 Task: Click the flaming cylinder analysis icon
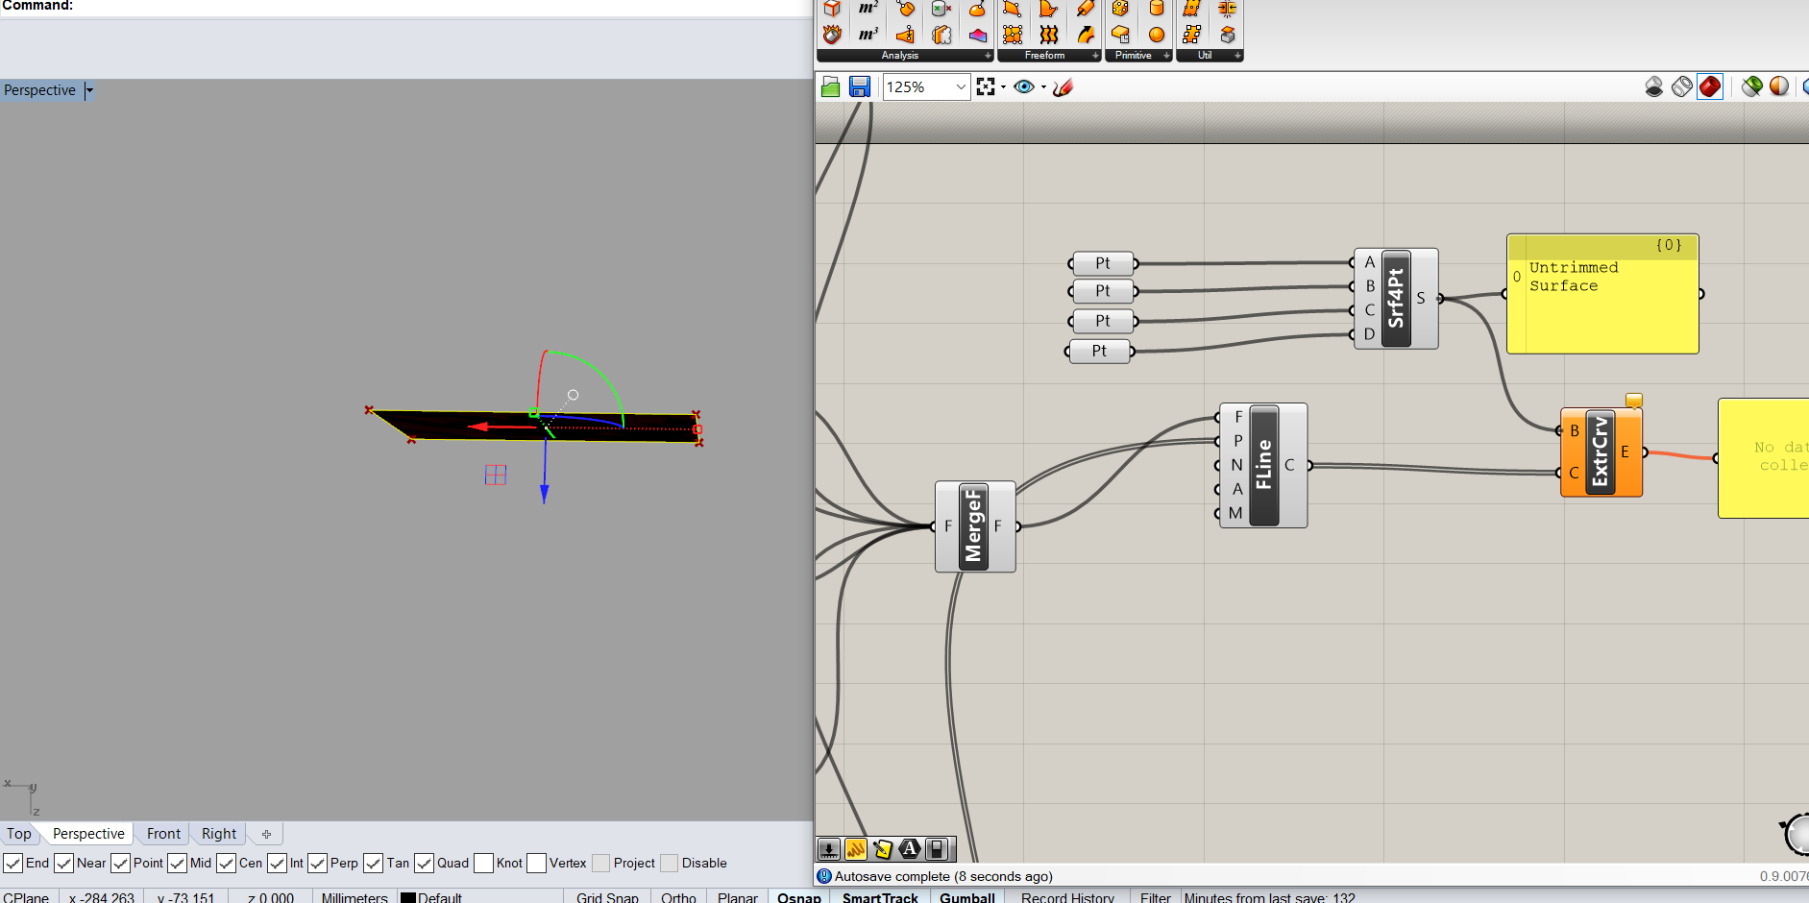tap(832, 35)
